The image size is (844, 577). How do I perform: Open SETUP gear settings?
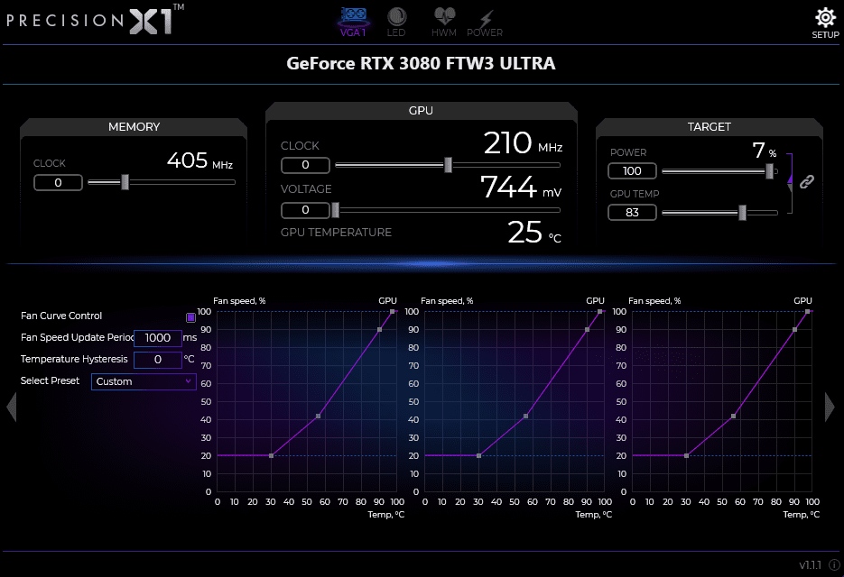825,23
